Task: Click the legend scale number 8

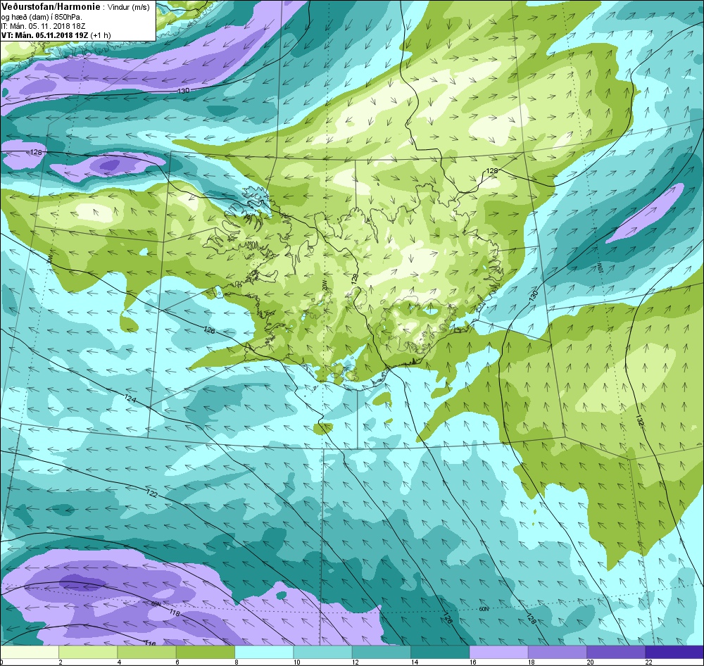Action: [x=237, y=662]
